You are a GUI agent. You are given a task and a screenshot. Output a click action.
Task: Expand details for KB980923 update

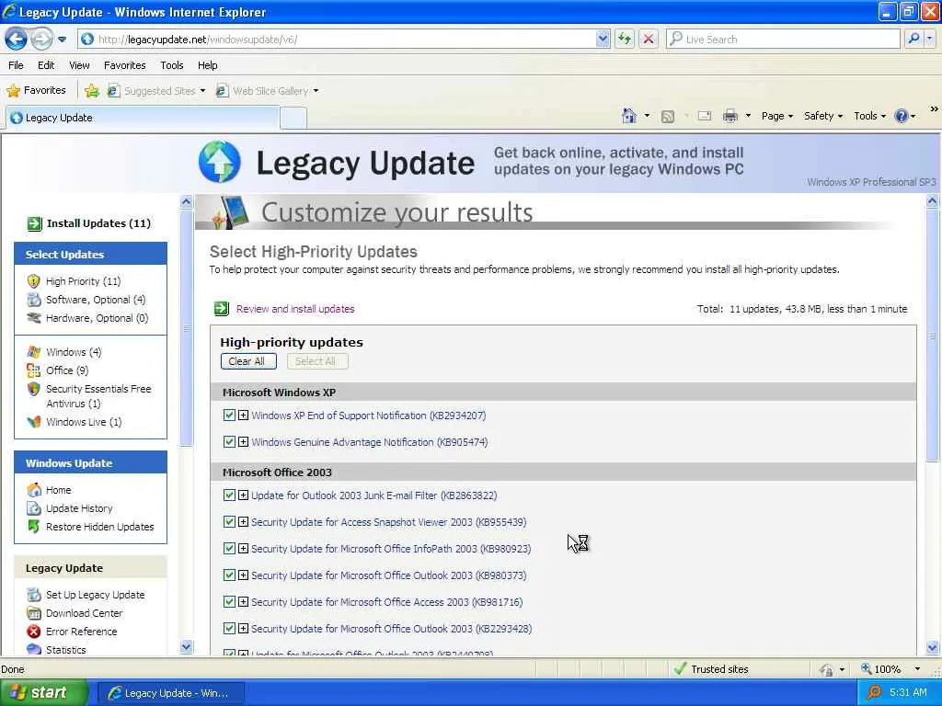[243, 548]
